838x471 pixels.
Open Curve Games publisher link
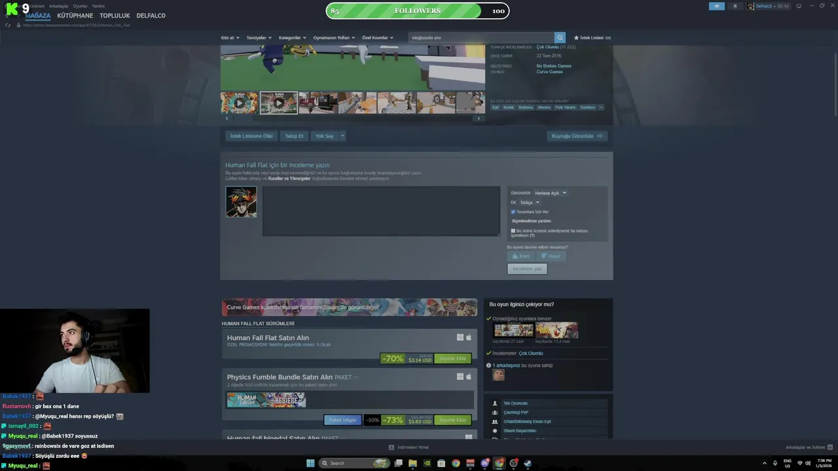coord(549,71)
